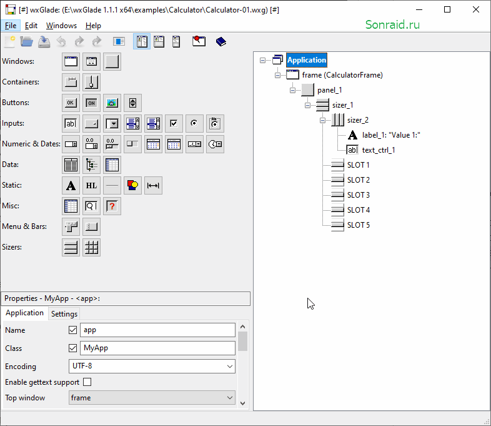Add a Frame window widget
Screen dimensions: 491x426
click(x=71, y=61)
